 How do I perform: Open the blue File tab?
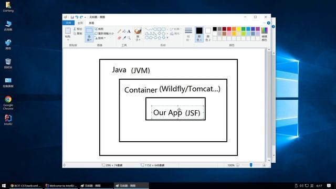pyautogui.click(x=68, y=23)
